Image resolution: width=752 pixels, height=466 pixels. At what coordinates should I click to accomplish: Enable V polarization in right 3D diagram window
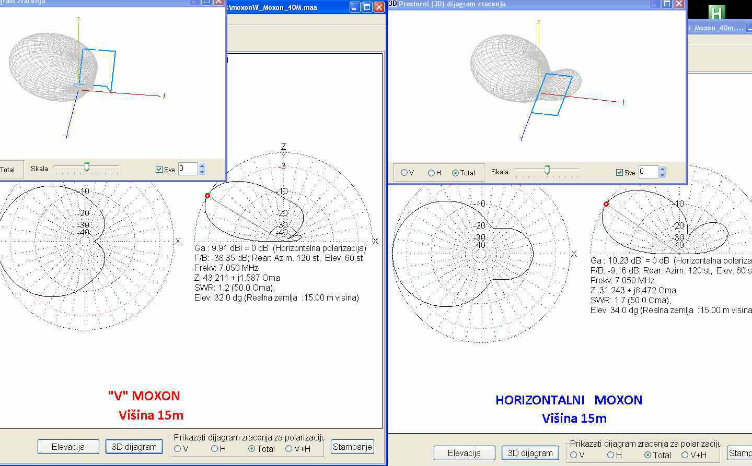pyautogui.click(x=404, y=173)
